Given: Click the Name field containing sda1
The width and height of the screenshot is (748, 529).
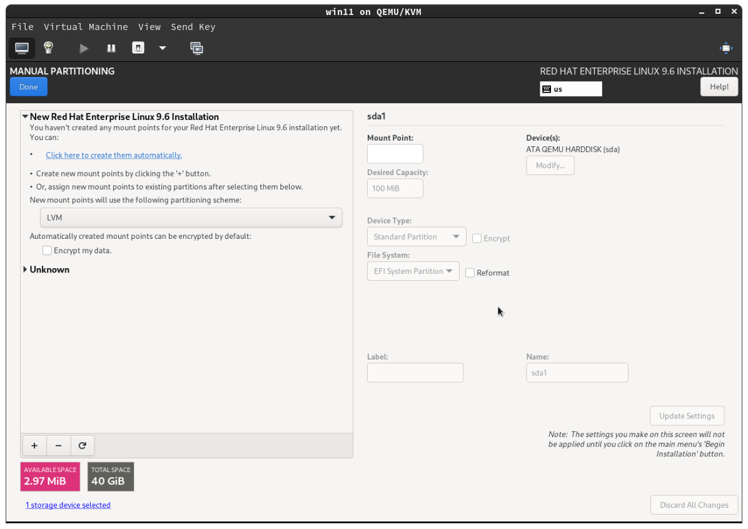Looking at the screenshot, I should pos(577,373).
